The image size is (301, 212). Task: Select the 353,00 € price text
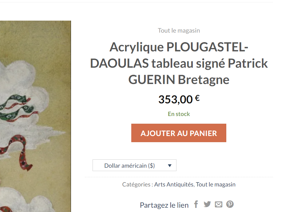tap(179, 99)
